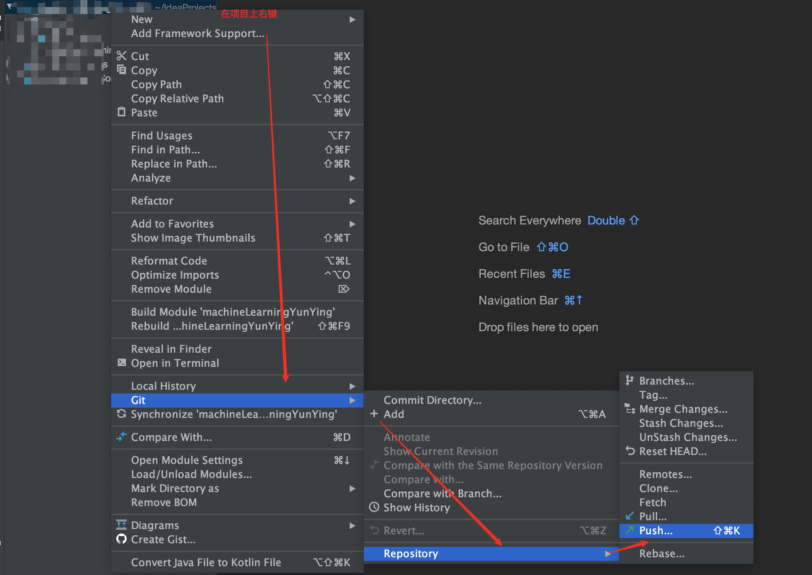This screenshot has width=812, height=575.
Task: Click the GitHub octocat icon beside Create Gist
Action: tap(122, 539)
